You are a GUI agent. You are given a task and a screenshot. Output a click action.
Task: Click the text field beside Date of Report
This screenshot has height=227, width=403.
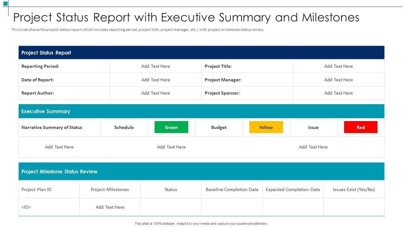click(156, 80)
